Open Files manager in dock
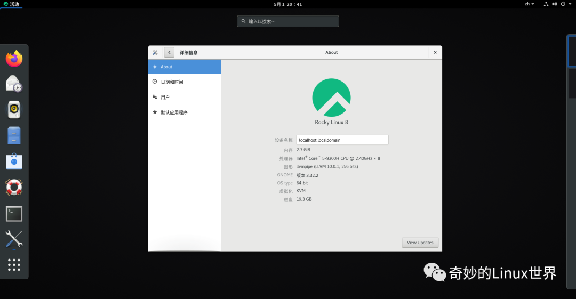The width and height of the screenshot is (576, 299). [14, 135]
